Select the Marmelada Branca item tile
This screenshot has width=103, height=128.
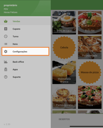[64, 72]
